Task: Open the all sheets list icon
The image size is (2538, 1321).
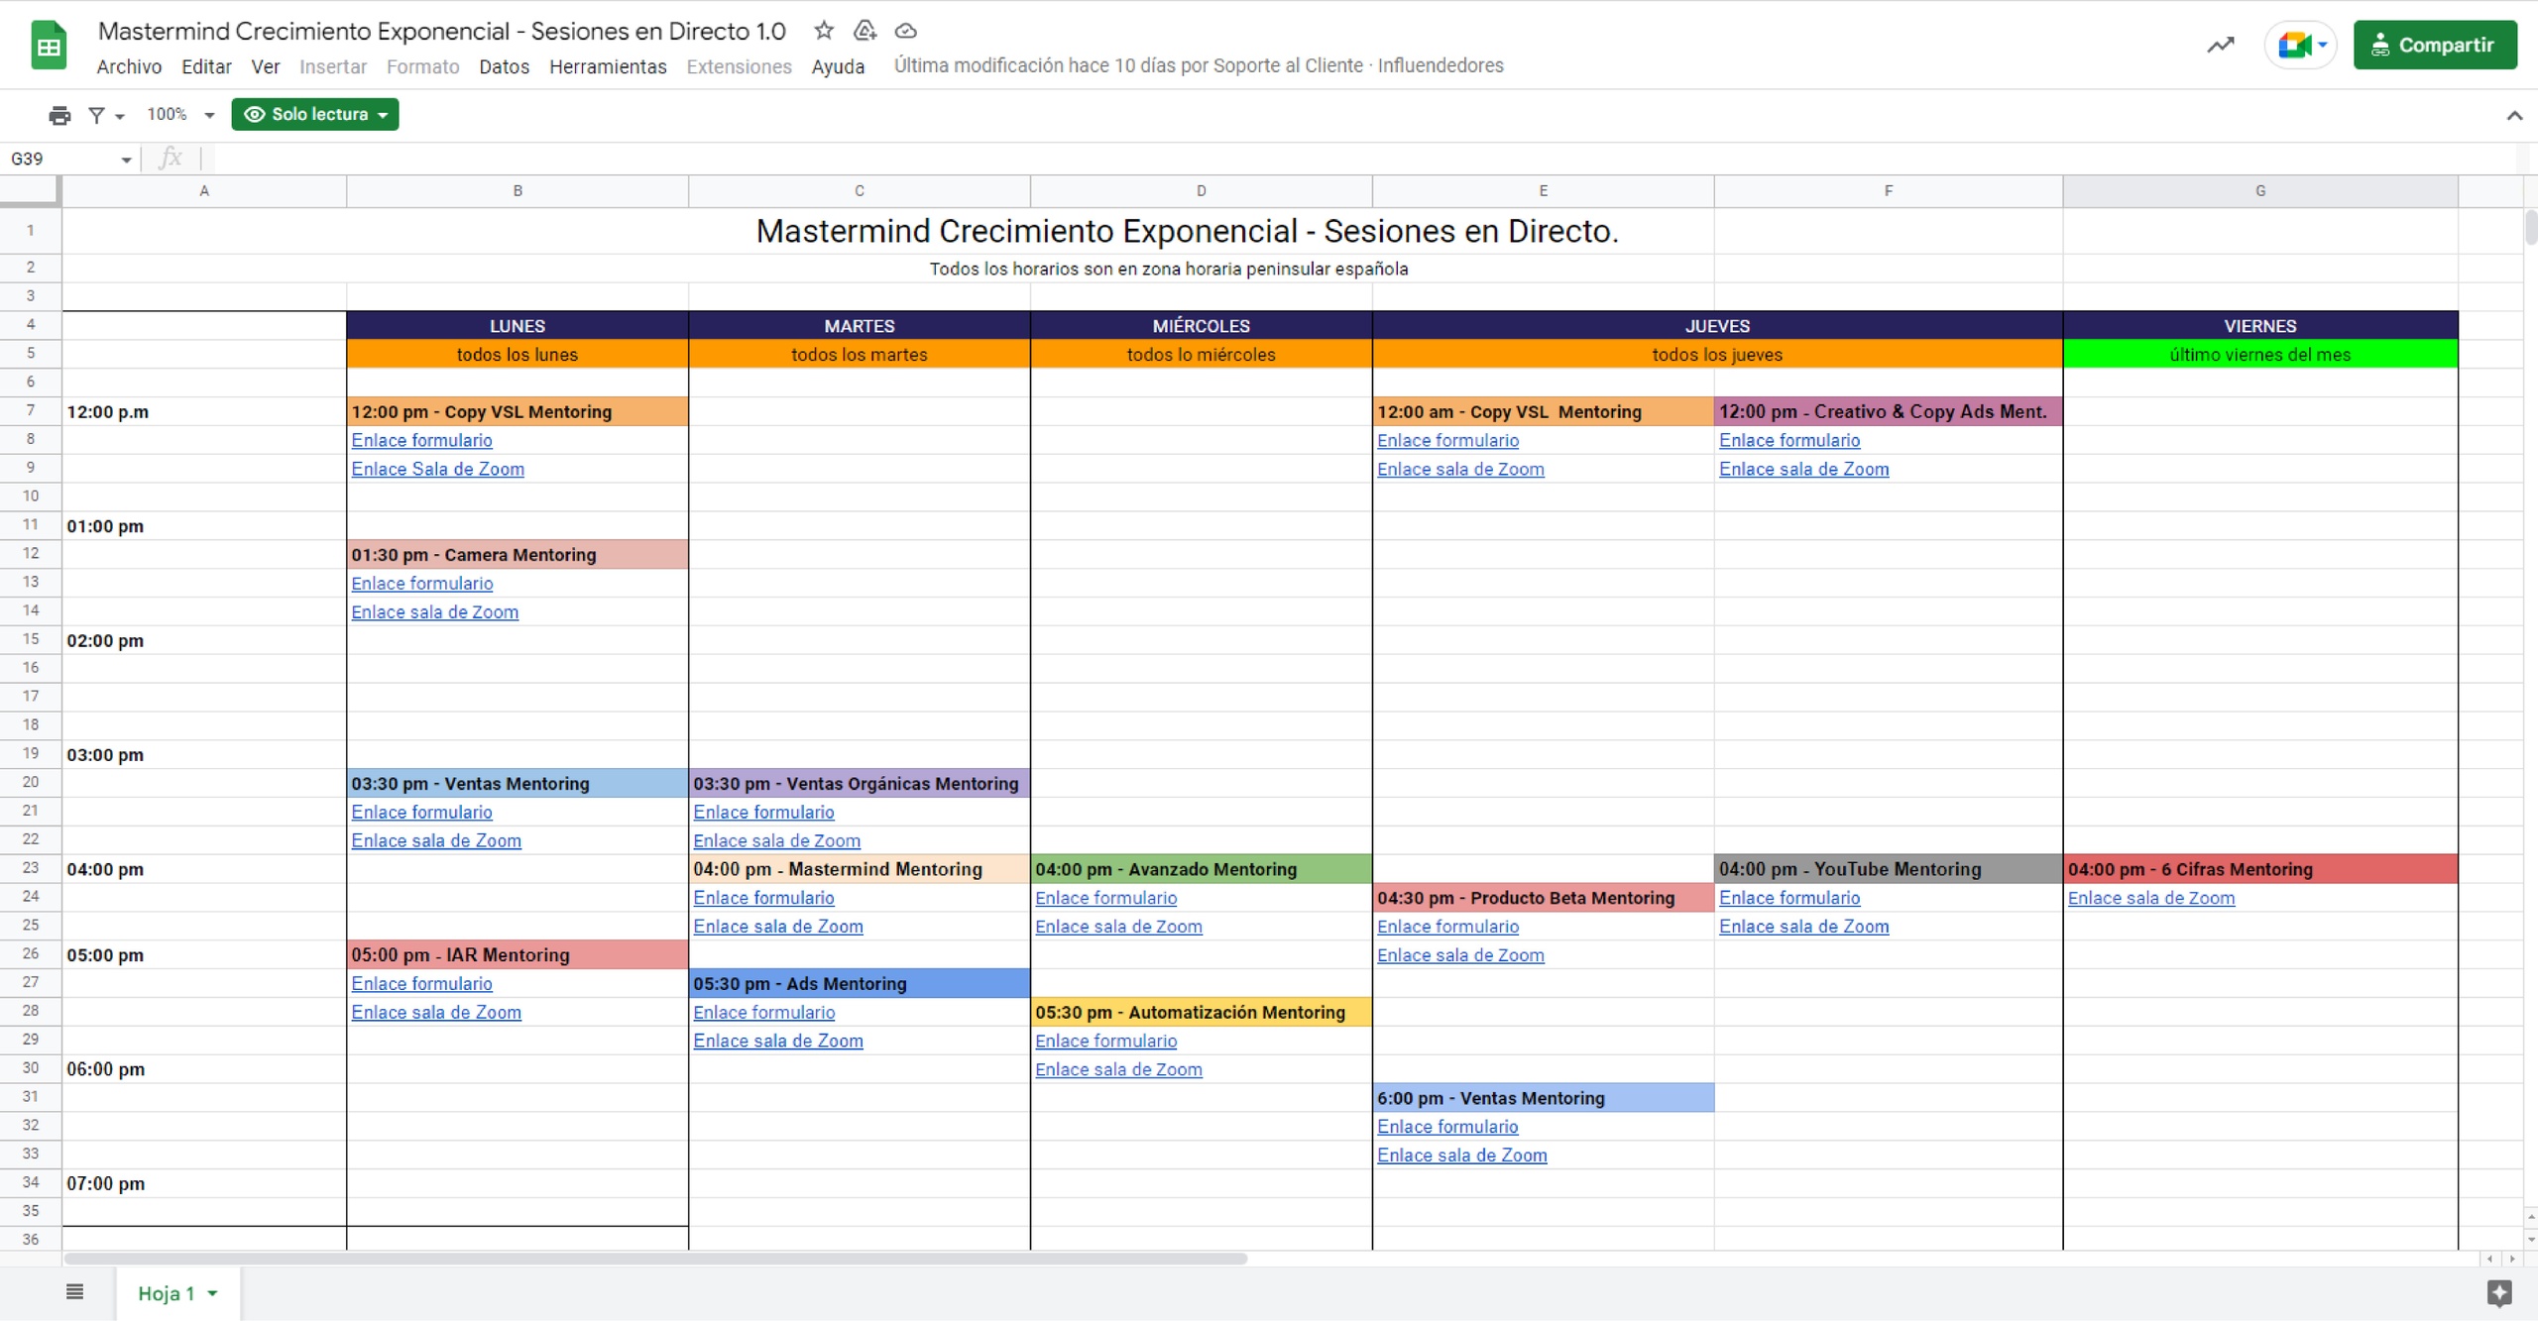Action: [74, 1291]
